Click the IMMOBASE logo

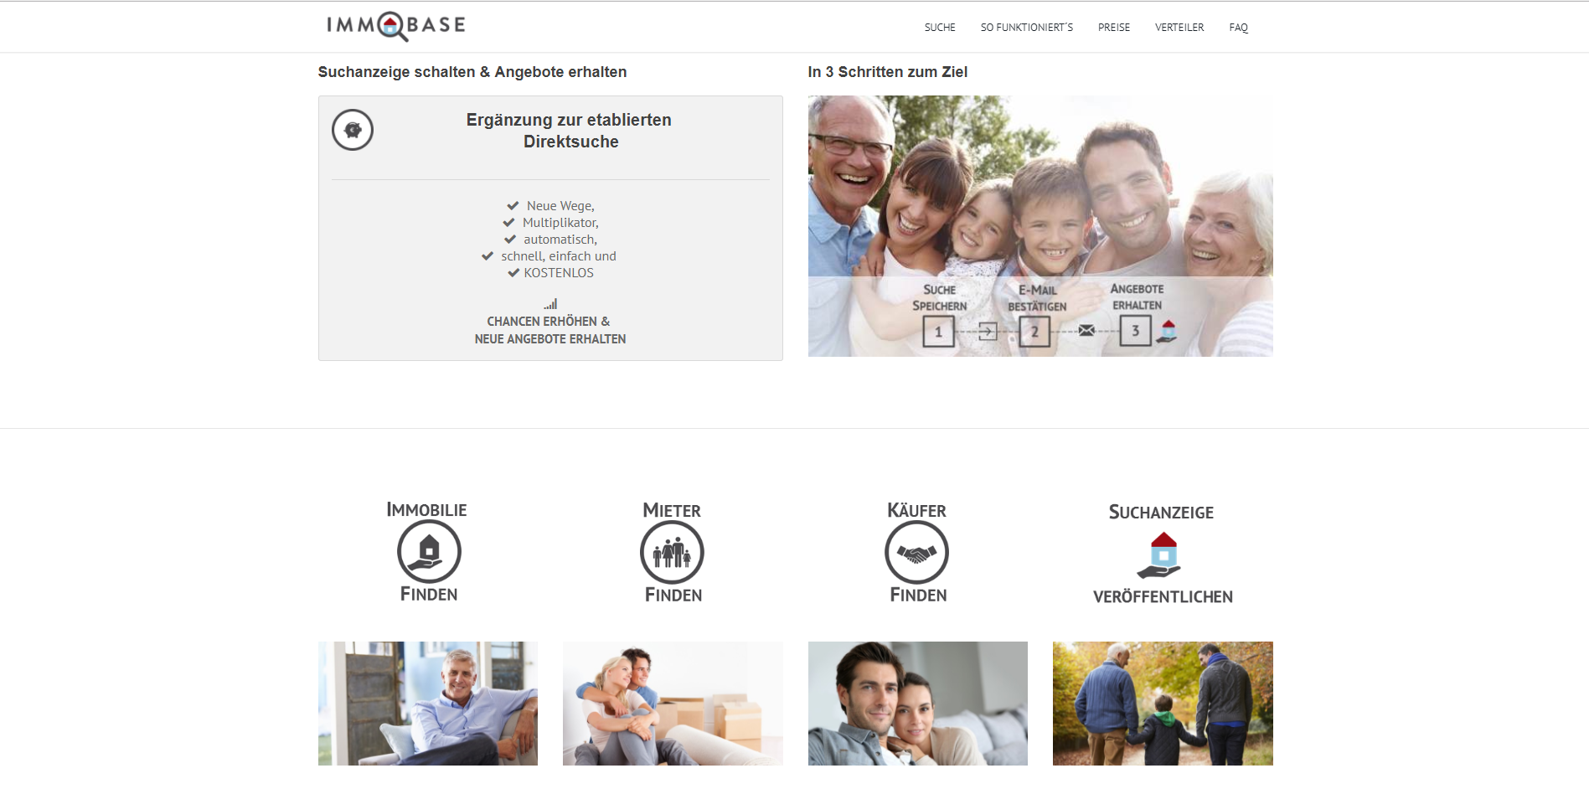pyautogui.click(x=396, y=26)
